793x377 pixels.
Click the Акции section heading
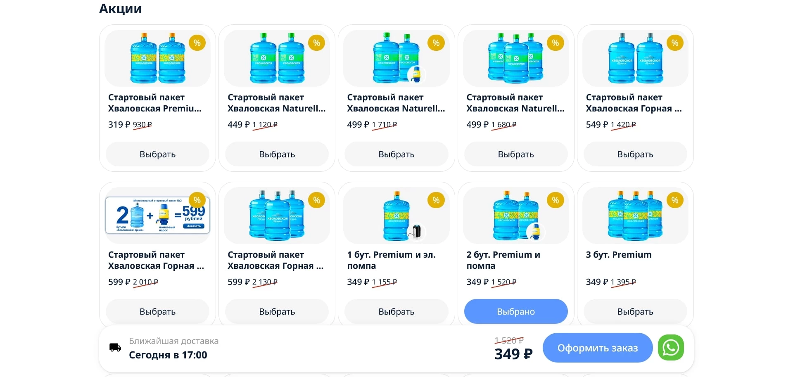coord(120,9)
